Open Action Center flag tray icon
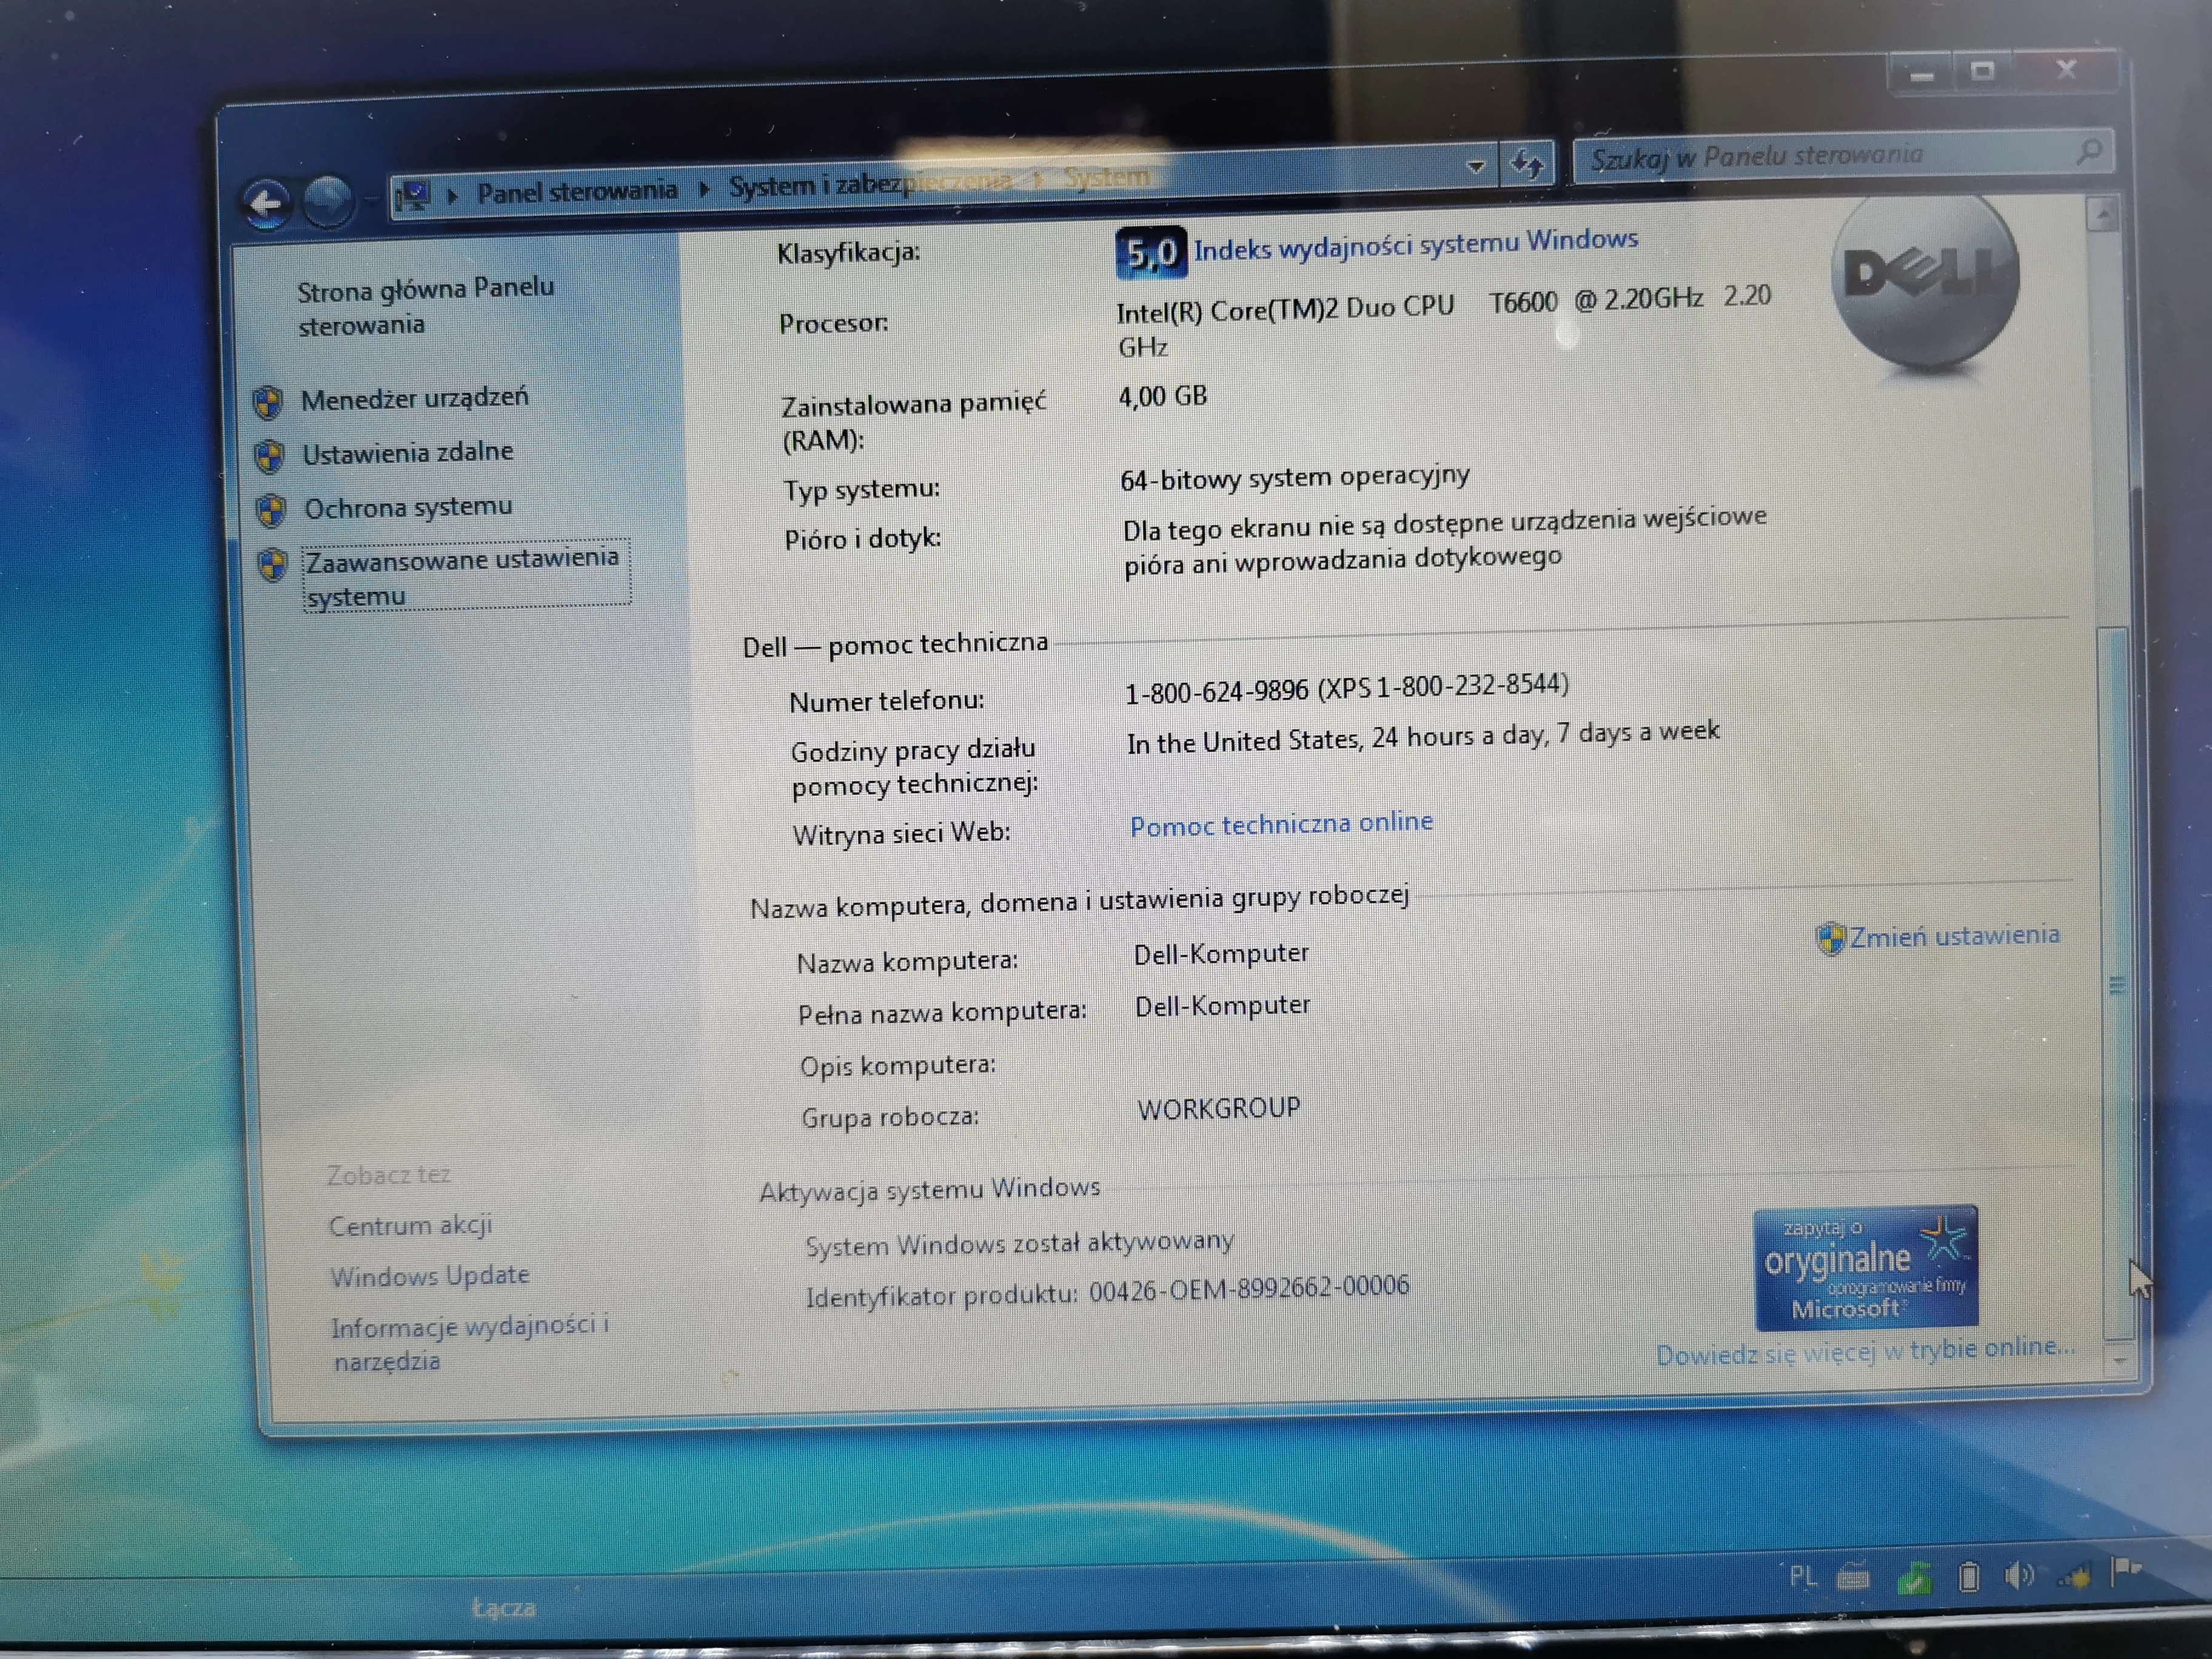Viewport: 2212px width, 1659px height. coord(2125,1571)
